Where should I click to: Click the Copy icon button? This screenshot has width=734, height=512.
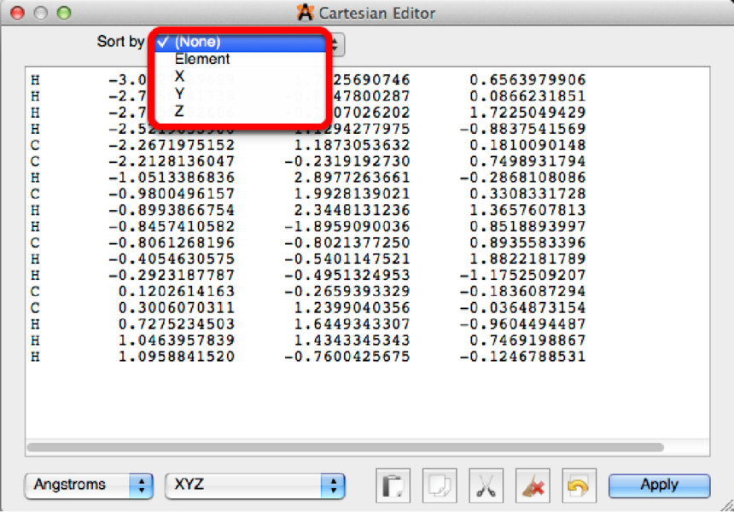[440, 486]
